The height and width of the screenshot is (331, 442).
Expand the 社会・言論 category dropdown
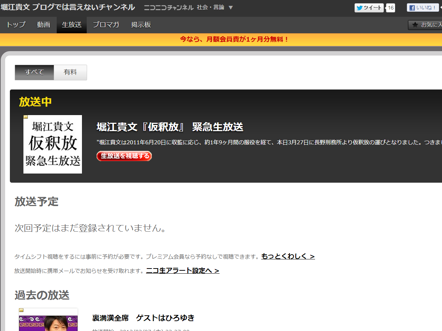point(231,8)
